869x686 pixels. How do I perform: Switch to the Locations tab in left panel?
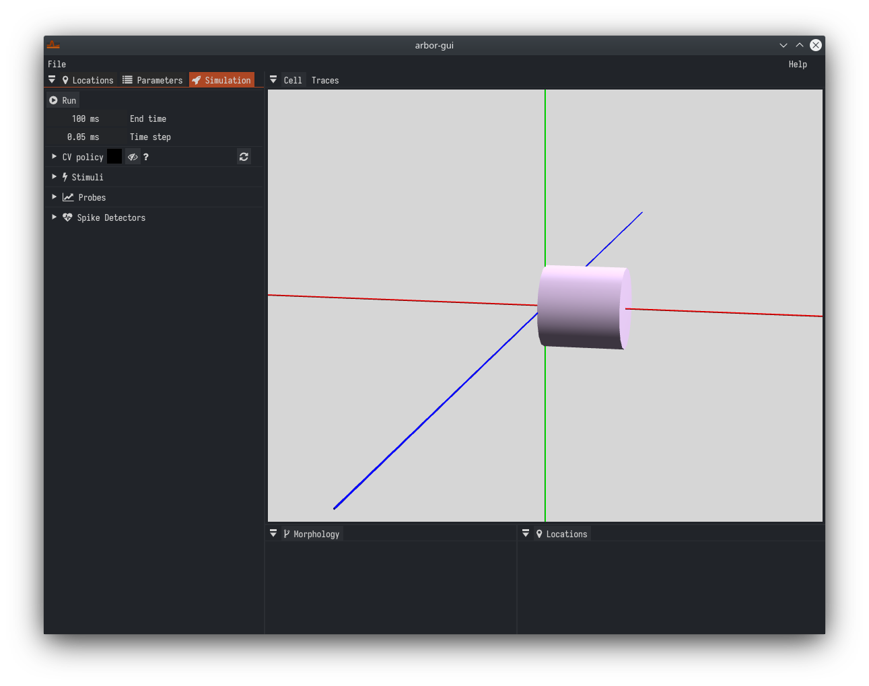tap(88, 80)
